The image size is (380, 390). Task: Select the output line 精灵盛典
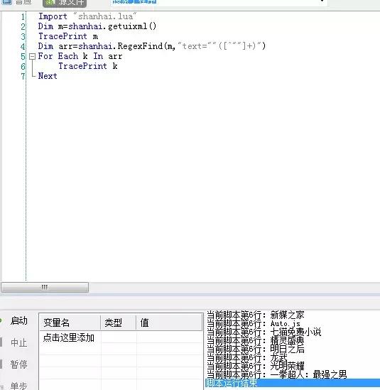(256, 340)
